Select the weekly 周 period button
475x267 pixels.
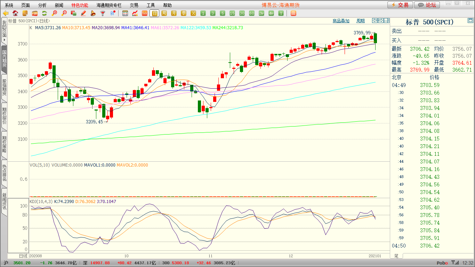click(x=164, y=14)
